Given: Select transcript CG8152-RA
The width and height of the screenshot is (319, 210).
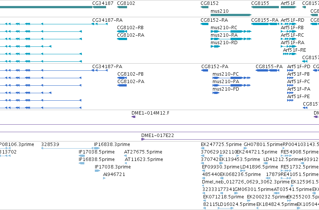Looking at the screenshot, I should 214,20.
